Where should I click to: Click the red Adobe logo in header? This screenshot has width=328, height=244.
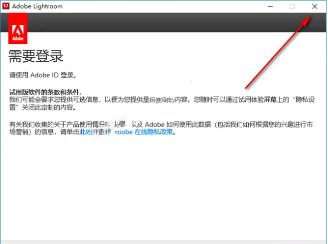pos(18,29)
